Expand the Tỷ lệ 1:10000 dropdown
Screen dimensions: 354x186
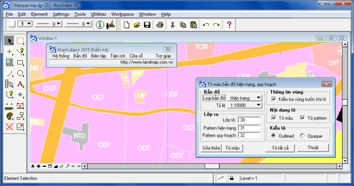245,105
